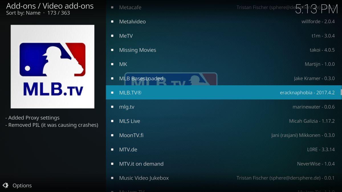This screenshot has width=342, height=192.
Task: Open the Options gear icon
Action: [x=5, y=185]
